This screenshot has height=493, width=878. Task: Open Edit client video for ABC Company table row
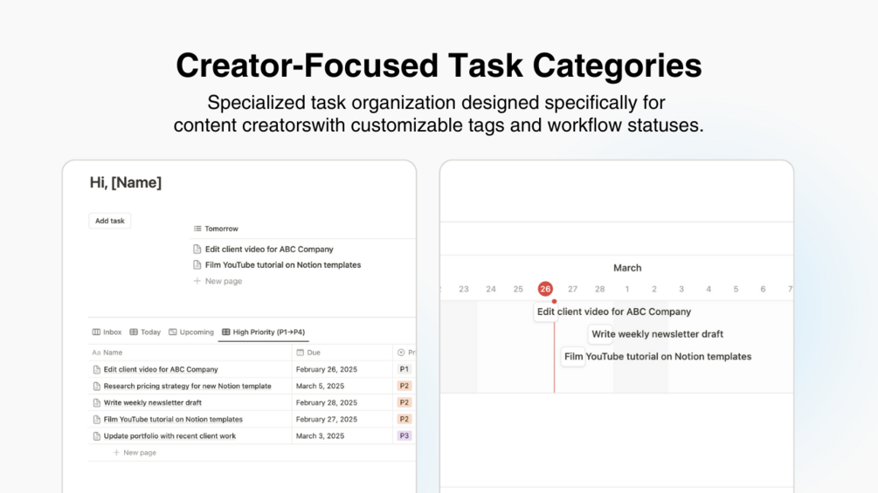click(x=161, y=369)
